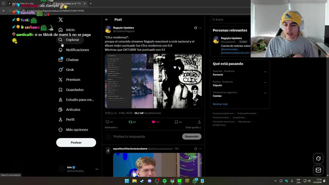Image resolution: width=329 pixels, height=185 pixels.
Task: Open options for the Forneris trend
Action: tap(265, 72)
